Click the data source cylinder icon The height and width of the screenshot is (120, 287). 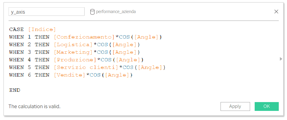click(92, 12)
